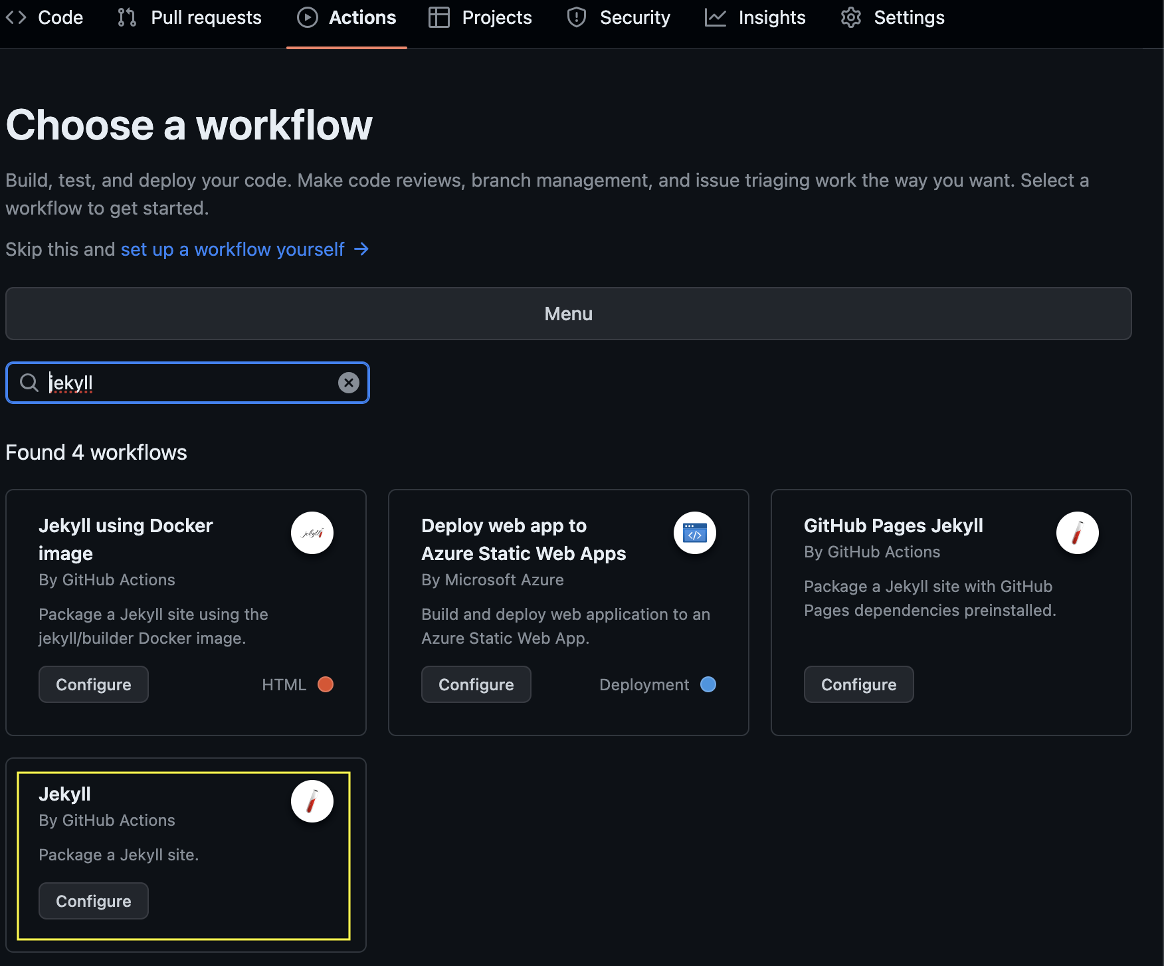The image size is (1164, 966).
Task: Open the Insights tab
Action: [x=755, y=18]
